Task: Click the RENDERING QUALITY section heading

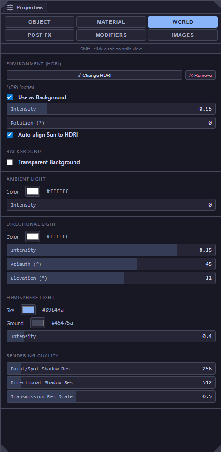Action: coord(33,356)
